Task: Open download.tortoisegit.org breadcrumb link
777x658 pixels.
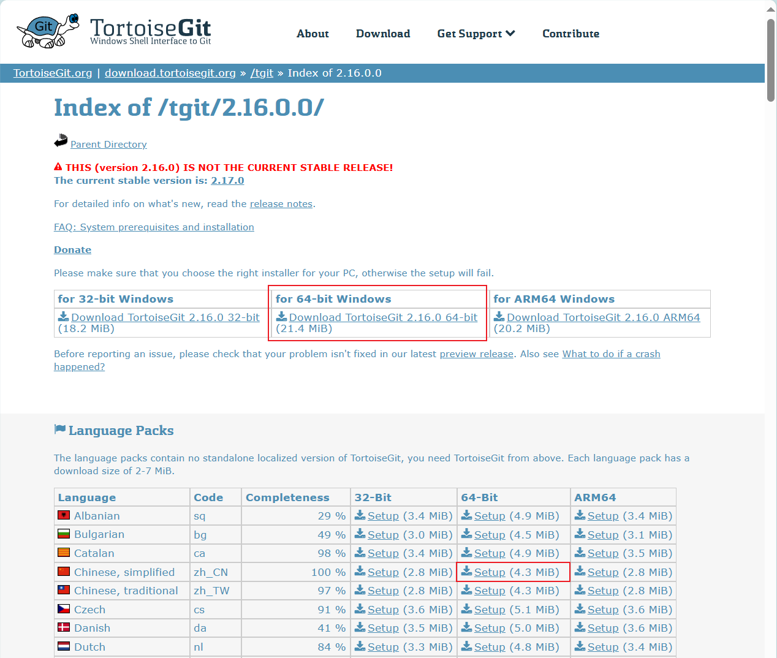Action: pos(170,73)
